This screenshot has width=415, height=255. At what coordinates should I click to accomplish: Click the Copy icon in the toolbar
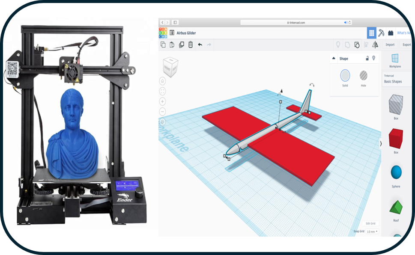[x=163, y=44]
